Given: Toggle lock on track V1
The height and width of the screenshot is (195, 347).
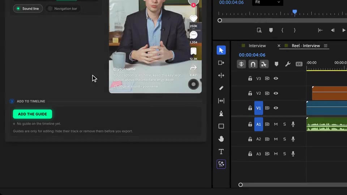Looking at the screenshot, I should click(250, 108).
